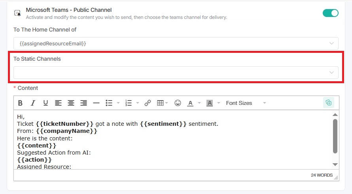Click the 'Hi,' line in editor
Screen dimensions: 352x194
(x=21, y=117)
